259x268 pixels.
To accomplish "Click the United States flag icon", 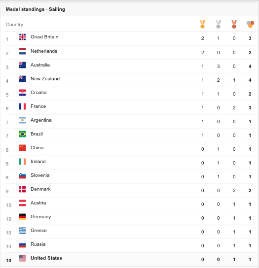I will (22, 258).
